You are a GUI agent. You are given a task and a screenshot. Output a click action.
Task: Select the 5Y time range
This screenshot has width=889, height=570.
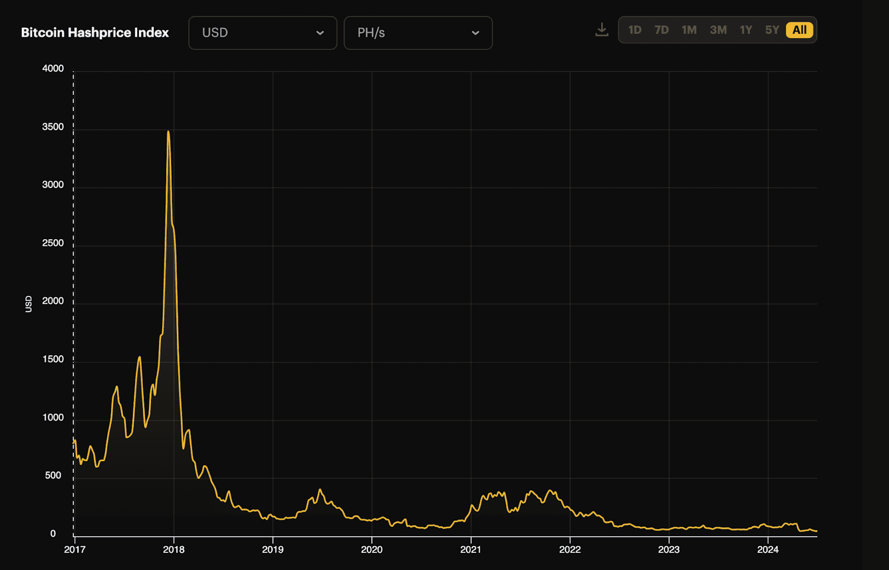coord(772,30)
